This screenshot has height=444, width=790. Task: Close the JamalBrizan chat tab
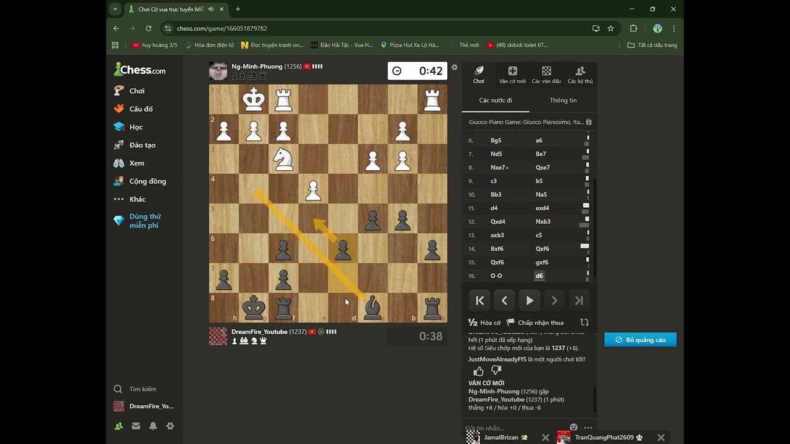click(546, 437)
